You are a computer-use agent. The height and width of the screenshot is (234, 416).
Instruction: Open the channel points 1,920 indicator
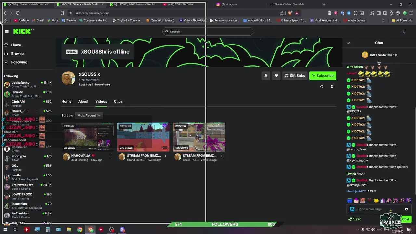pyautogui.click(x=355, y=219)
